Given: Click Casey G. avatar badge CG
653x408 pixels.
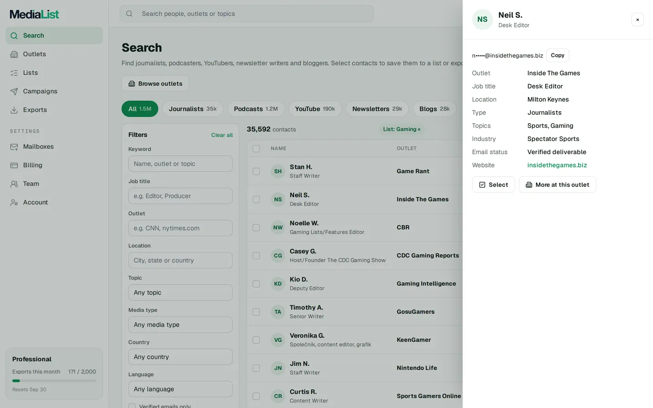Looking at the screenshot, I should [278, 256].
